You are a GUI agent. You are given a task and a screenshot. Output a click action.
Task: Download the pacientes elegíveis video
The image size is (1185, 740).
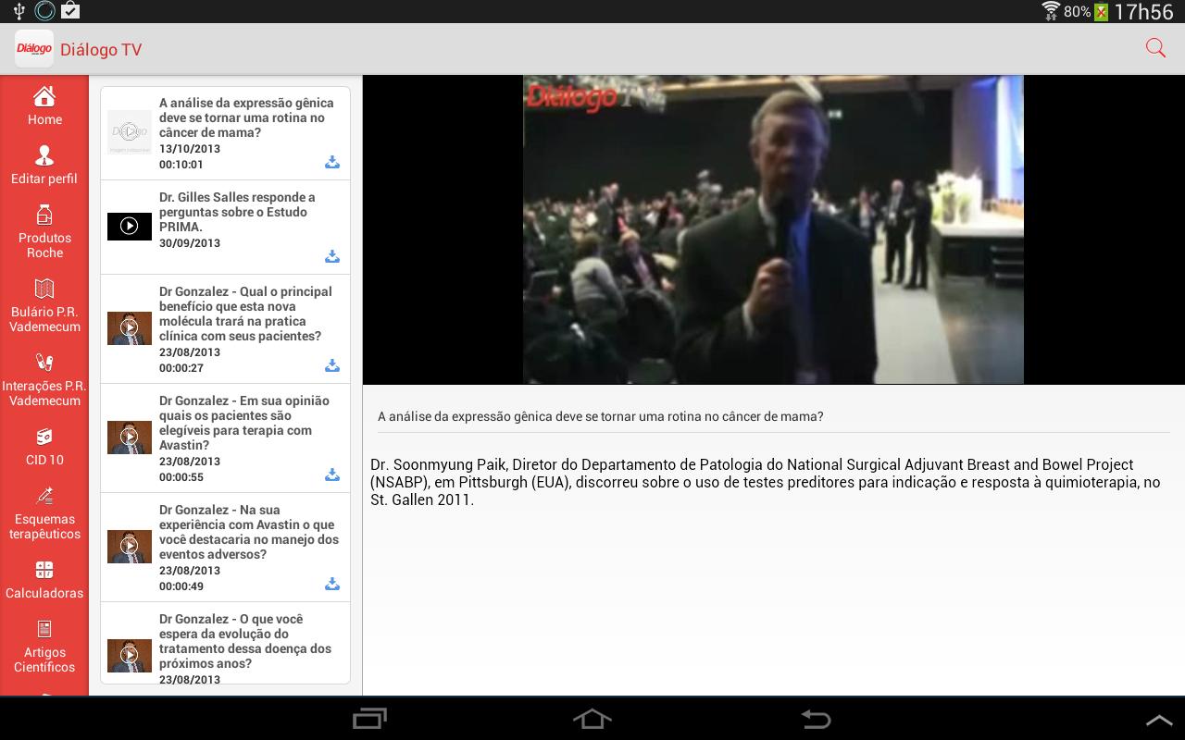coord(332,475)
